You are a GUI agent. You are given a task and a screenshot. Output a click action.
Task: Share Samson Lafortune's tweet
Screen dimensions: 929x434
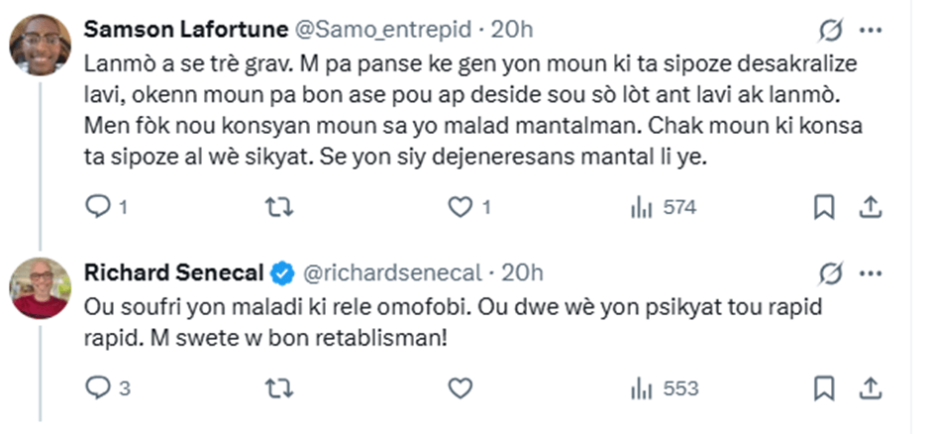[871, 207]
